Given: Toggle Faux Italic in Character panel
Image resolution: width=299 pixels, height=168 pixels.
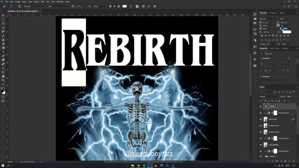Looking at the screenshot, I should [266, 36].
